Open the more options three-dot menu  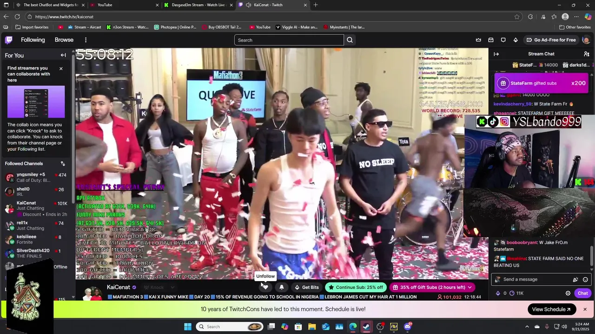pyautogui.click(x=86, y=40)
